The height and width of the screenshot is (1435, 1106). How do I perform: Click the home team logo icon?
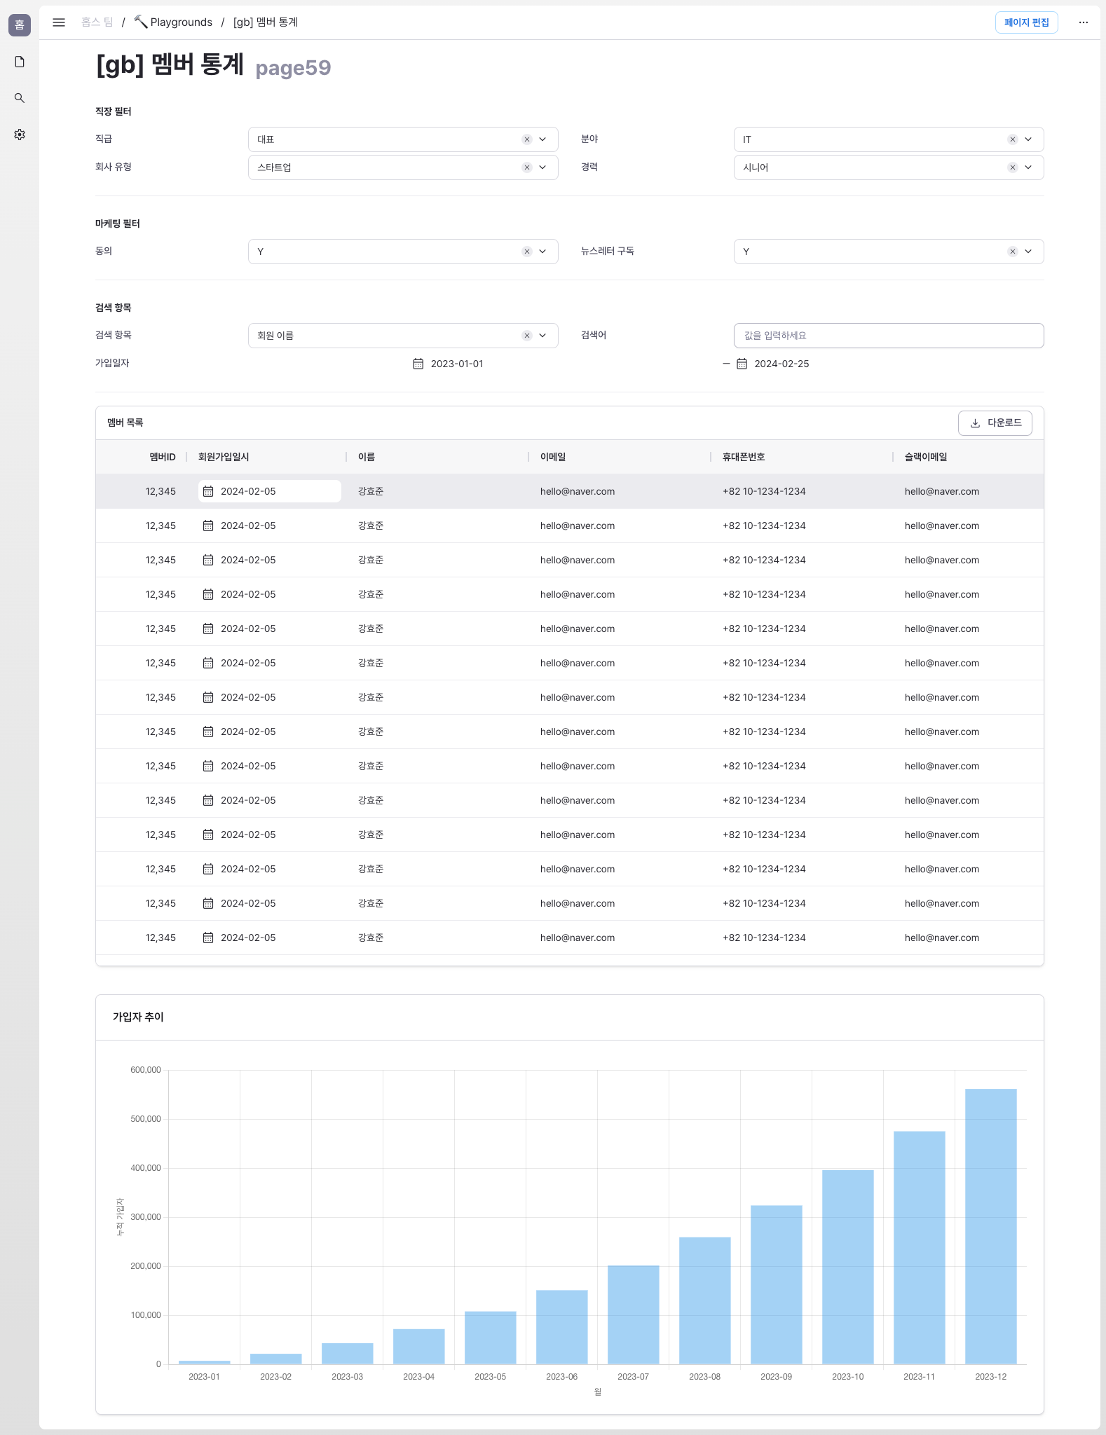tap(20, 25)
